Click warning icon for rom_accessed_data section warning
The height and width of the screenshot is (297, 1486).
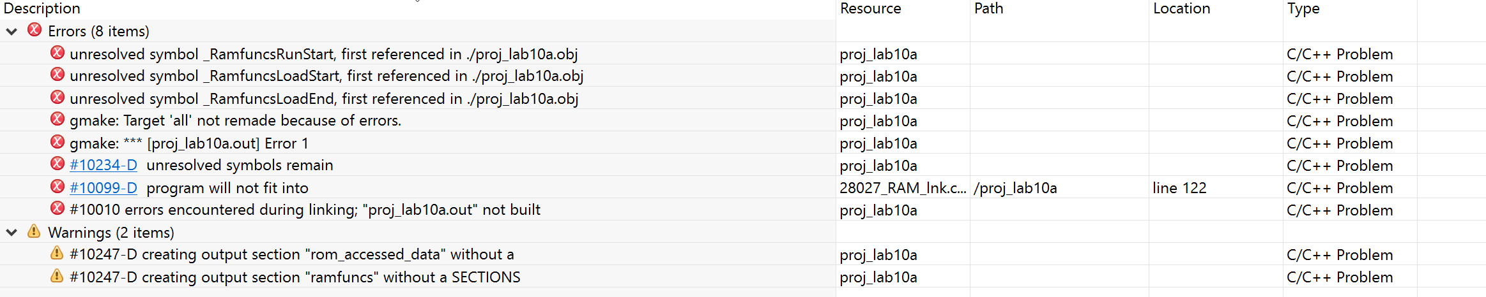click(x=57, y=254)
